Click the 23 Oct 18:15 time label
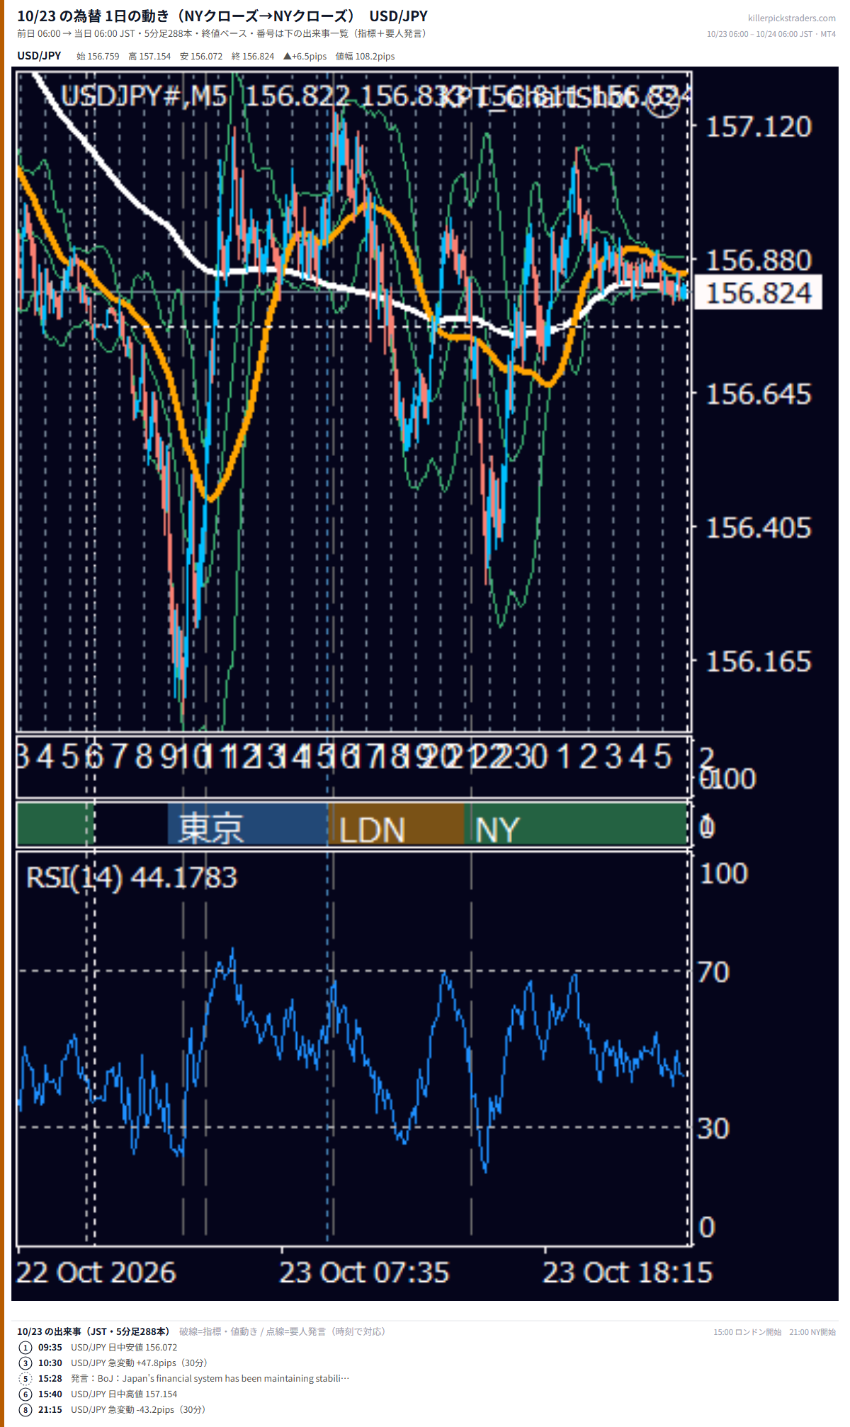The width and height of the screenshot is (850, 1427). click(x=628, y=1273)
